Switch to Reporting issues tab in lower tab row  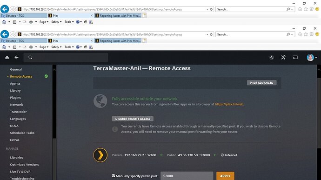(118, 41)
